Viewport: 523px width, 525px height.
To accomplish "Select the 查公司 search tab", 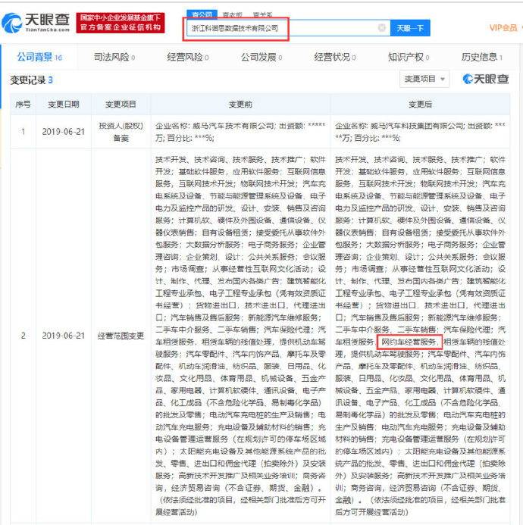I will pos(202,14).
